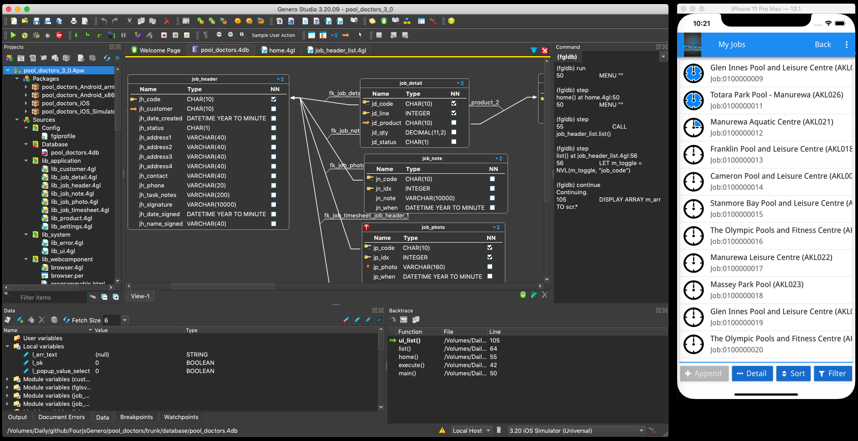Screen dimensions: 858x441
Task: Click the warning triangle icon in status bar
Action: (442, 430)
